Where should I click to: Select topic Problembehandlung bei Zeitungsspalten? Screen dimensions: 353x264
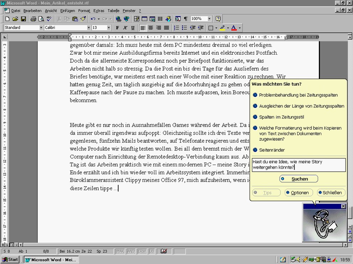point(295,95)
